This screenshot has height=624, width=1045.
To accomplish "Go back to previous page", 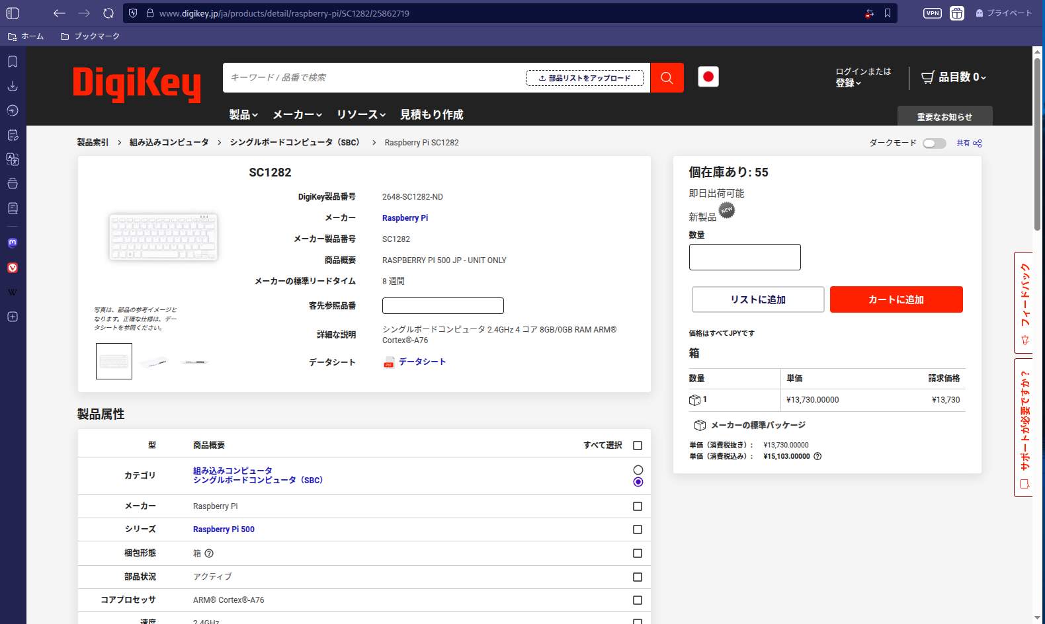I will (x=60, y=13).
